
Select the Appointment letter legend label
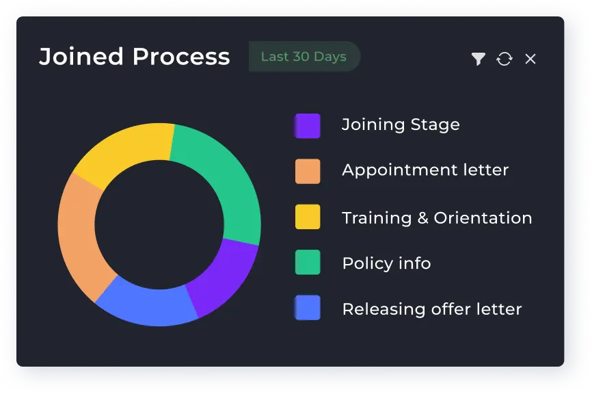coord(426,170)
